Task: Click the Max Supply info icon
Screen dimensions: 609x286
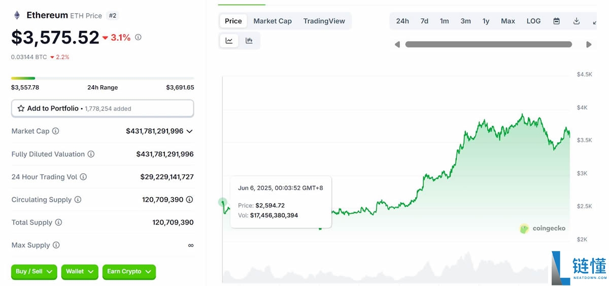Action: (x=56, y=245)
